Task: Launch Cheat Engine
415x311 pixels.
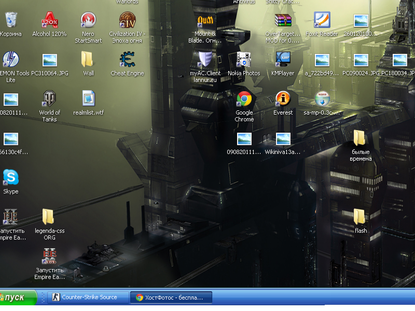Action: [127, 59]
